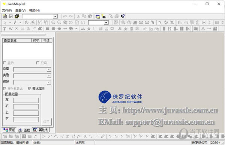The image size is (225, 145).
Task: Click the refresh circular arrow icon
Action: pyautogui.click(x=27, y=23)
